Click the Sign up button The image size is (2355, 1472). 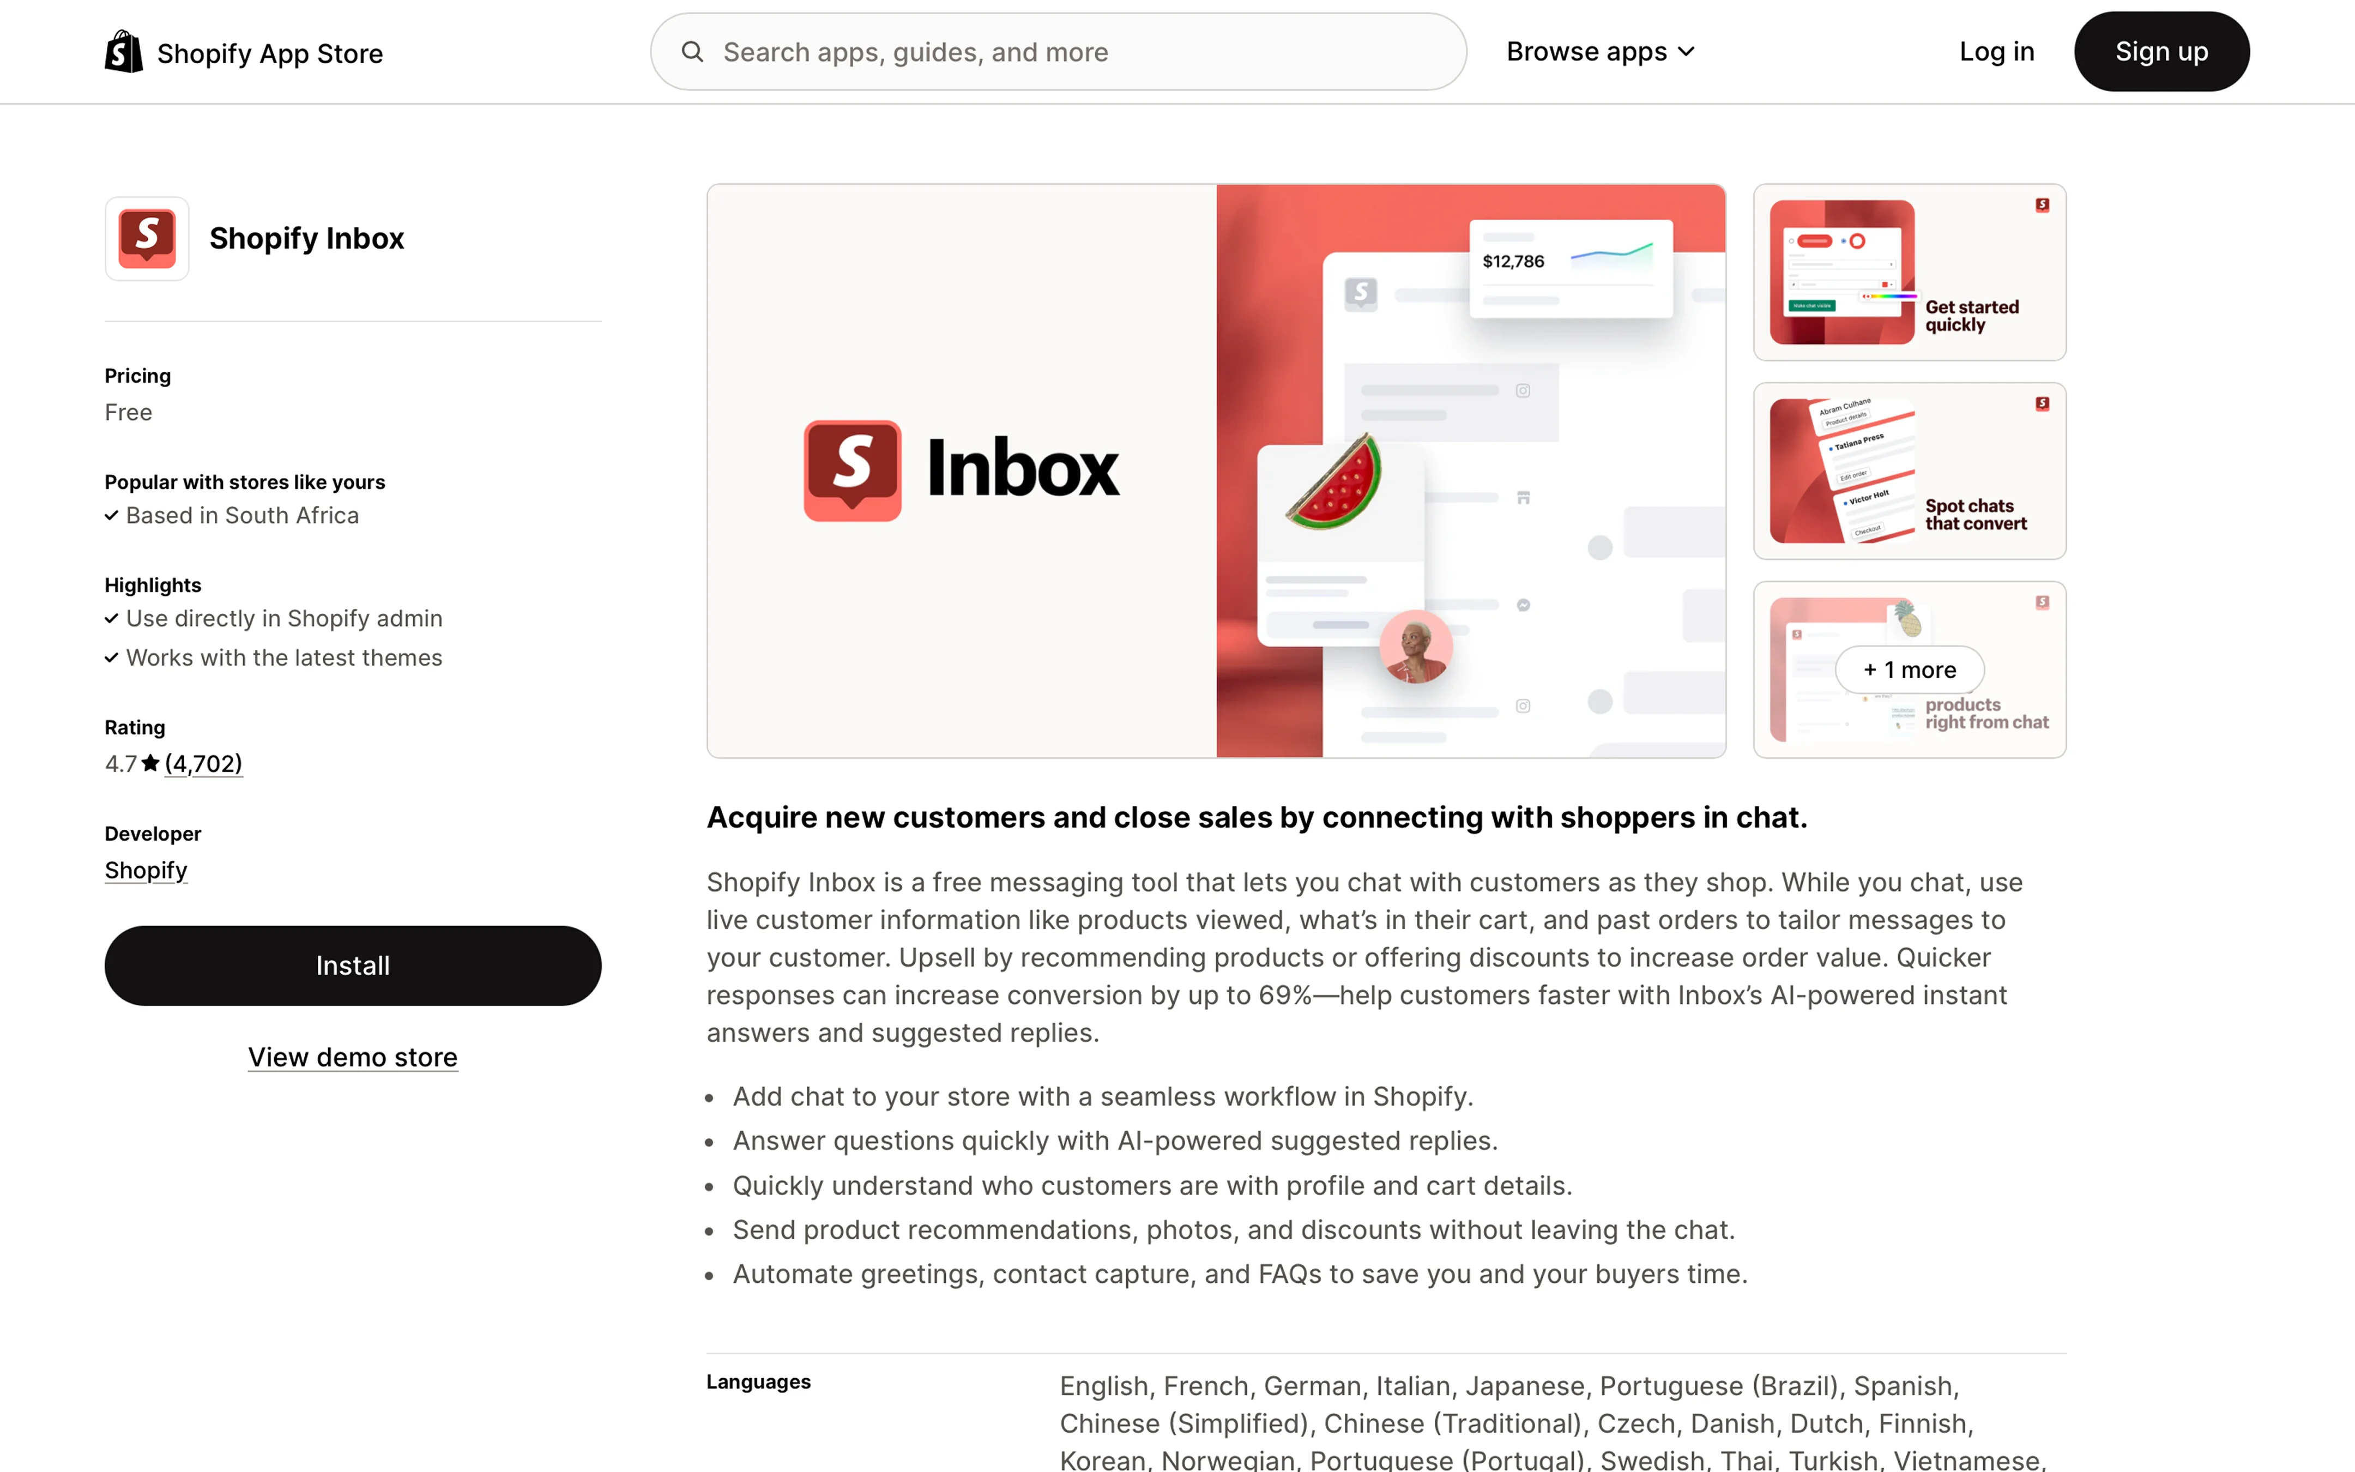pos(2161,52)
